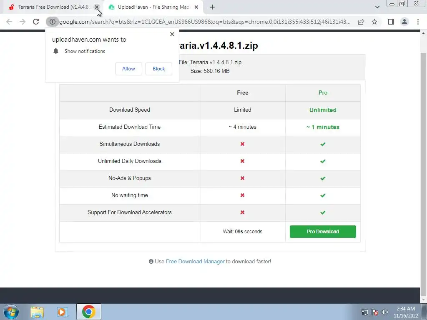The height and width of the screenshot is (320, 427).
Task: Dismiss the notification permission popup
Action: [172, 34]
